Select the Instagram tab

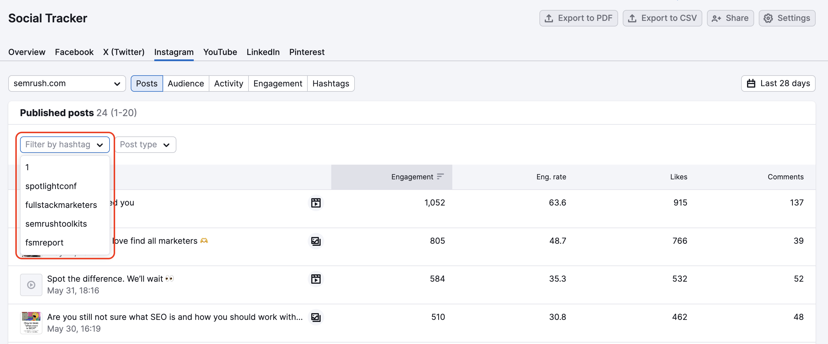click(174, 52)
